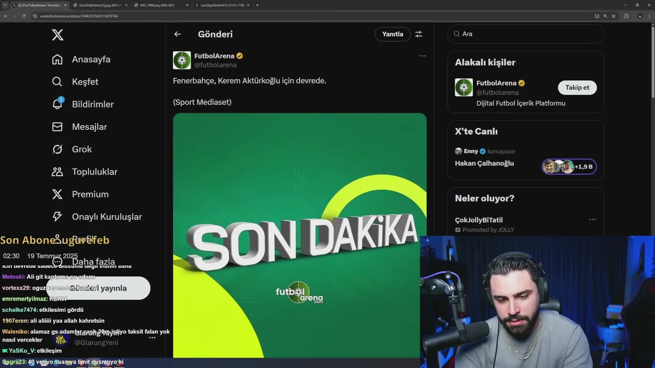Open FutbolArena name on the post
The width and height of the screenshot is (655, 368).
(214, 56)
